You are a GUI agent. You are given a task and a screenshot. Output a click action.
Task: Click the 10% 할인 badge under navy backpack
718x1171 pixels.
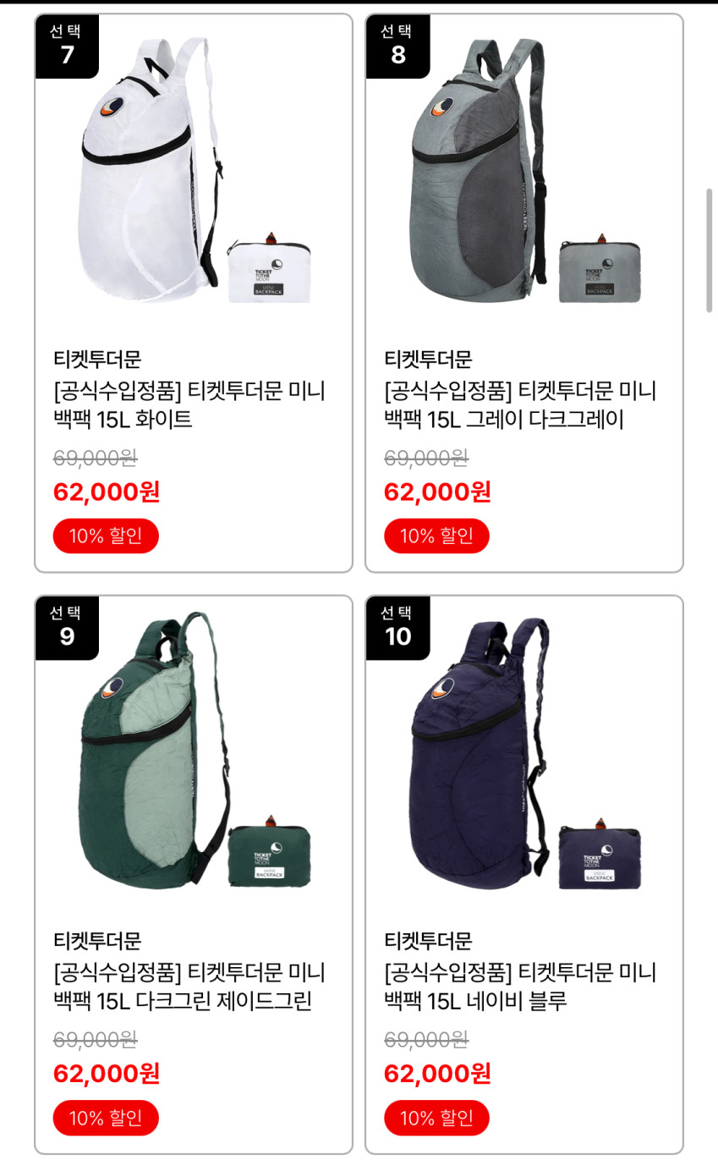pos(436,1118)
